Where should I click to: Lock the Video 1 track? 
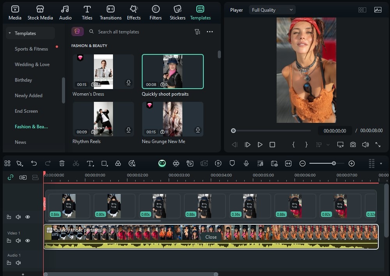pyautogui.click(x=9, y=241)
